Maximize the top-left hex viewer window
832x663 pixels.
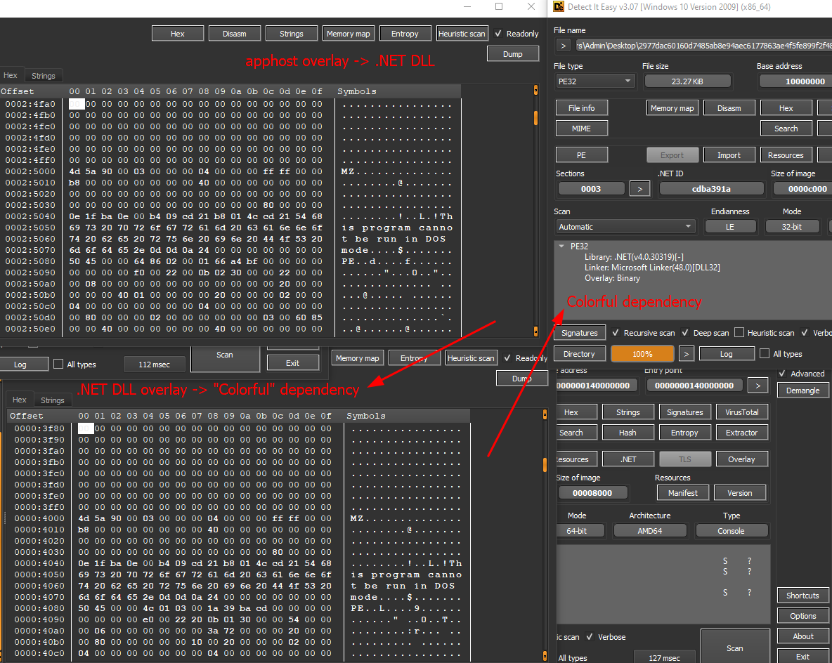point(499,6)
